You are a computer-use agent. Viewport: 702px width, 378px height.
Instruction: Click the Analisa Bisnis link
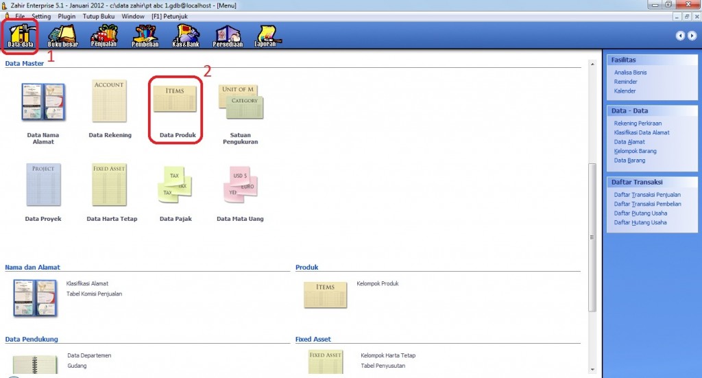(x=630, y=72)
